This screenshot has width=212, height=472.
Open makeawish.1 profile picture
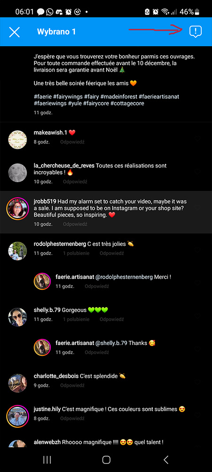[17, 140]
